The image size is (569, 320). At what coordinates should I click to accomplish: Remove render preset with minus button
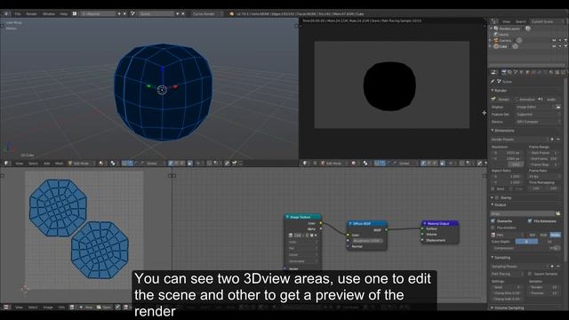click(x=558, y=140)
